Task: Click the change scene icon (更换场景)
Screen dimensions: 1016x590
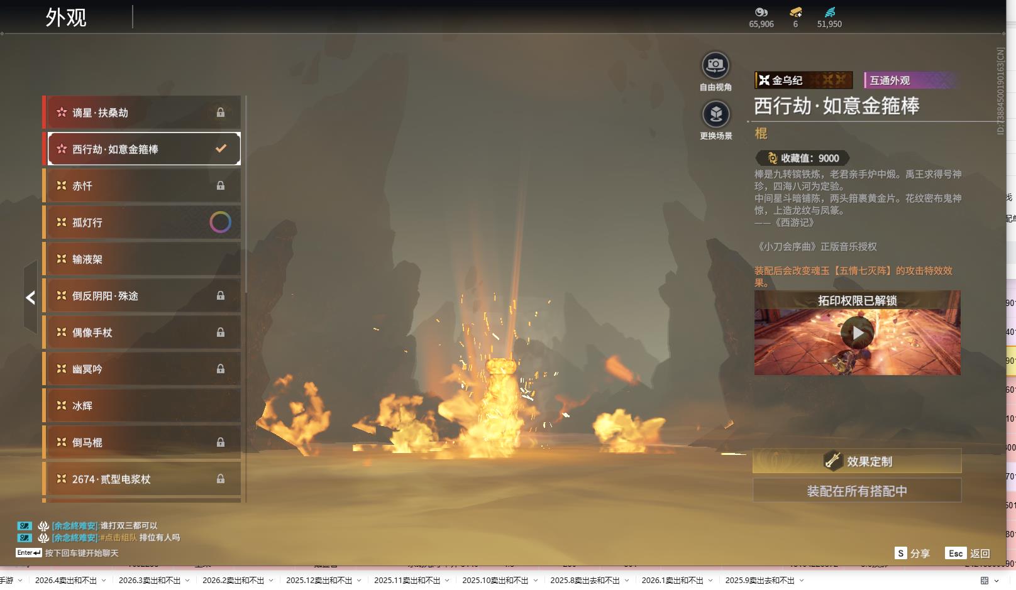Action: tap(715, 114)
